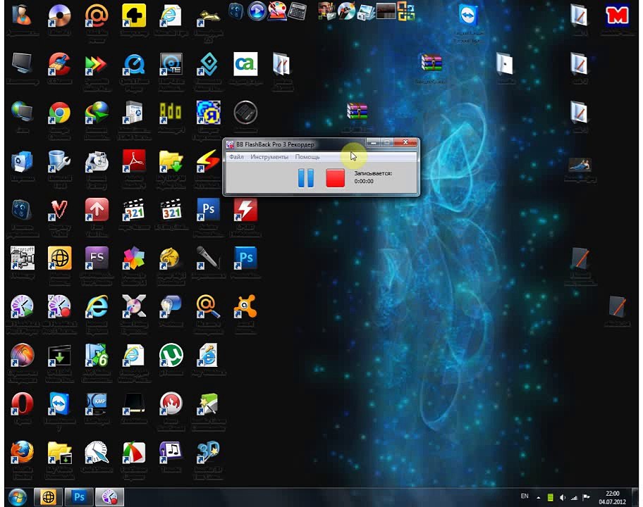
Task: Launch QuickTime Player from the desktop
Action: pyautogui.click(x=134, y=64)
